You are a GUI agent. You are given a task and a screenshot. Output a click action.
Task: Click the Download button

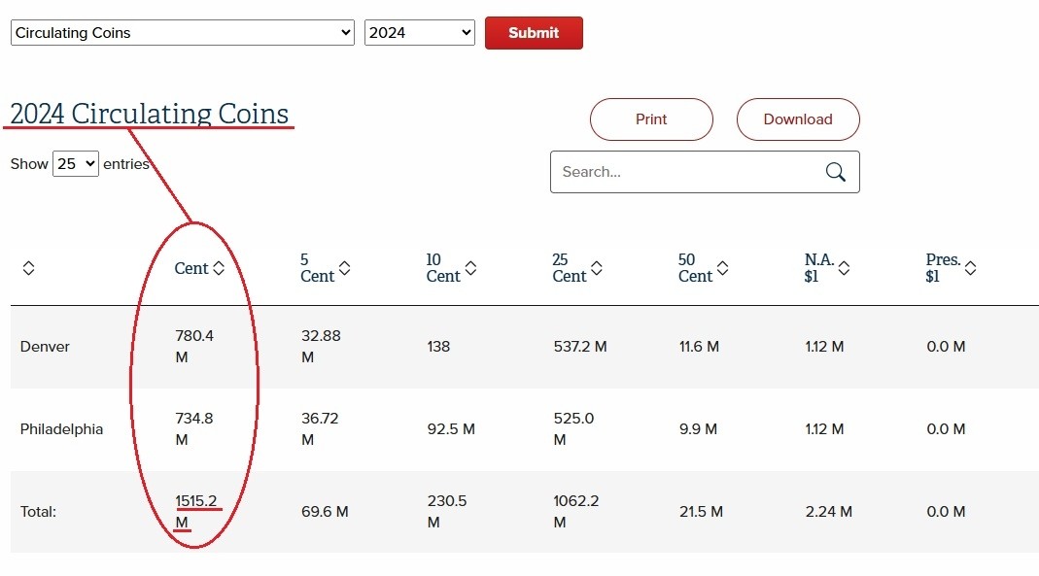click(x=798, y=119)
